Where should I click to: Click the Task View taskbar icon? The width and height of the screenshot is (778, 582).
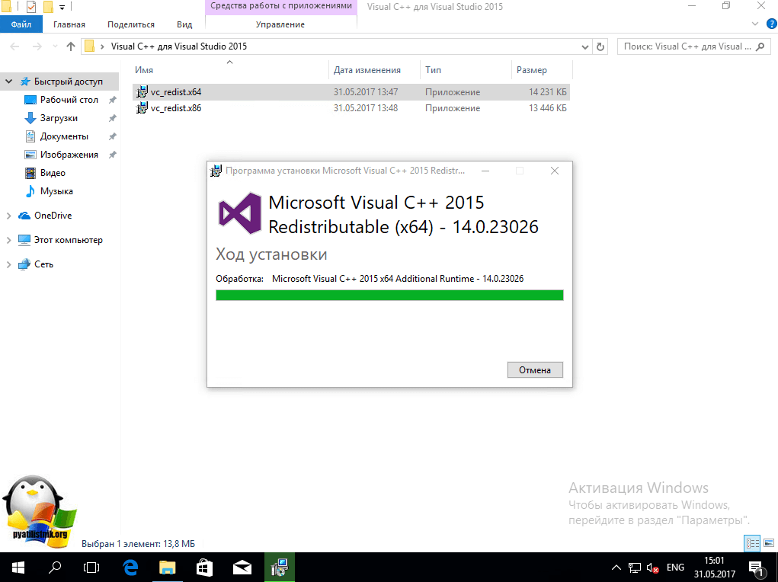[91, 568]
